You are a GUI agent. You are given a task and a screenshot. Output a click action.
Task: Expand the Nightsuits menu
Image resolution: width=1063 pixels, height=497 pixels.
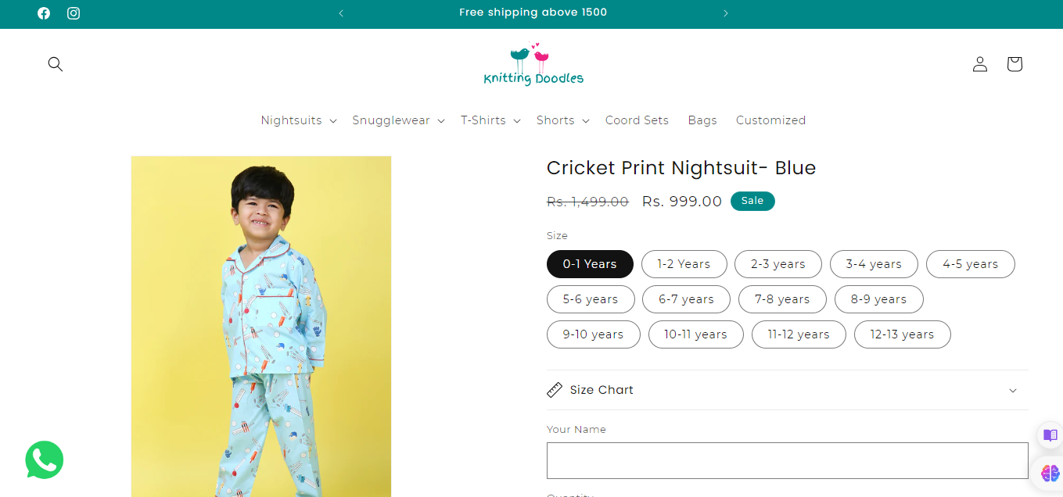point(298,120)
